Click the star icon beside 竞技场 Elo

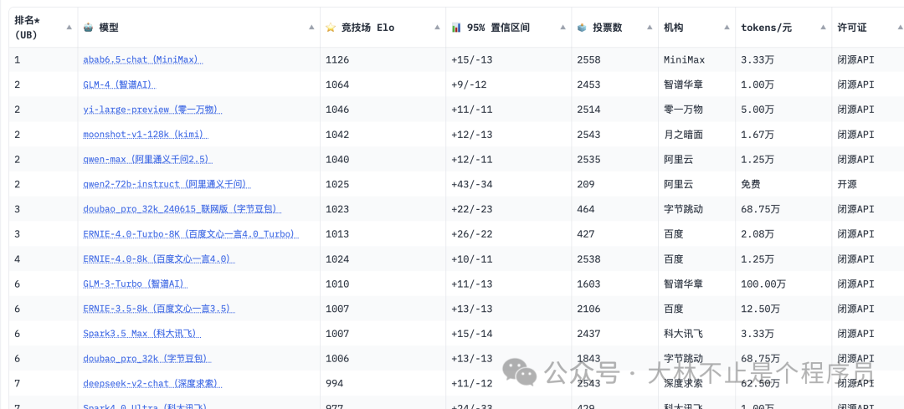(x=331, y=27)
